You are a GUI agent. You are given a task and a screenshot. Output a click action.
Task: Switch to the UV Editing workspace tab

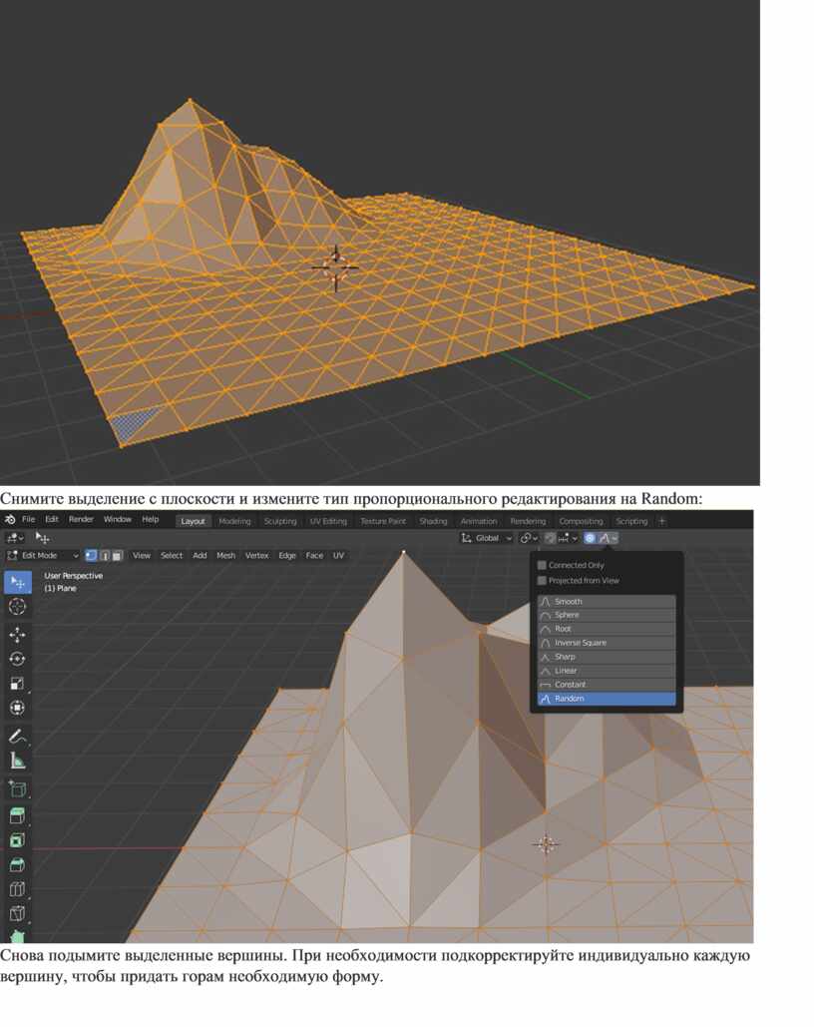pyautogui.click(x=328, y=521)
